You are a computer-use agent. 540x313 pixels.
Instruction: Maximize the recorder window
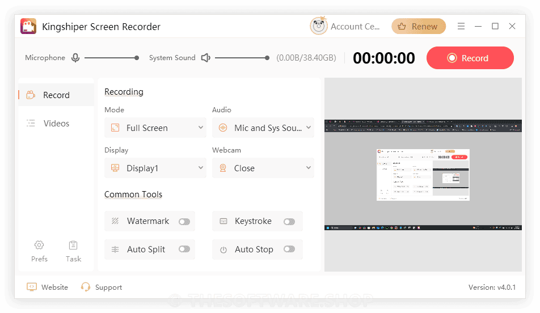(x=495, y=26)
